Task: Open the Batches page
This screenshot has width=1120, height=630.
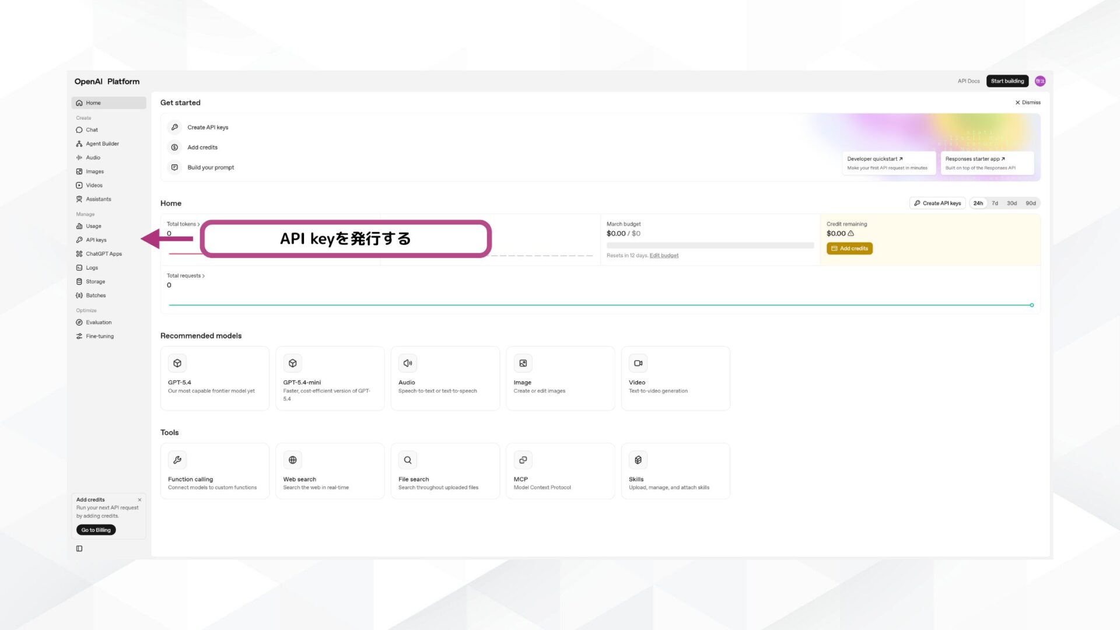Action: coord(95,295)
